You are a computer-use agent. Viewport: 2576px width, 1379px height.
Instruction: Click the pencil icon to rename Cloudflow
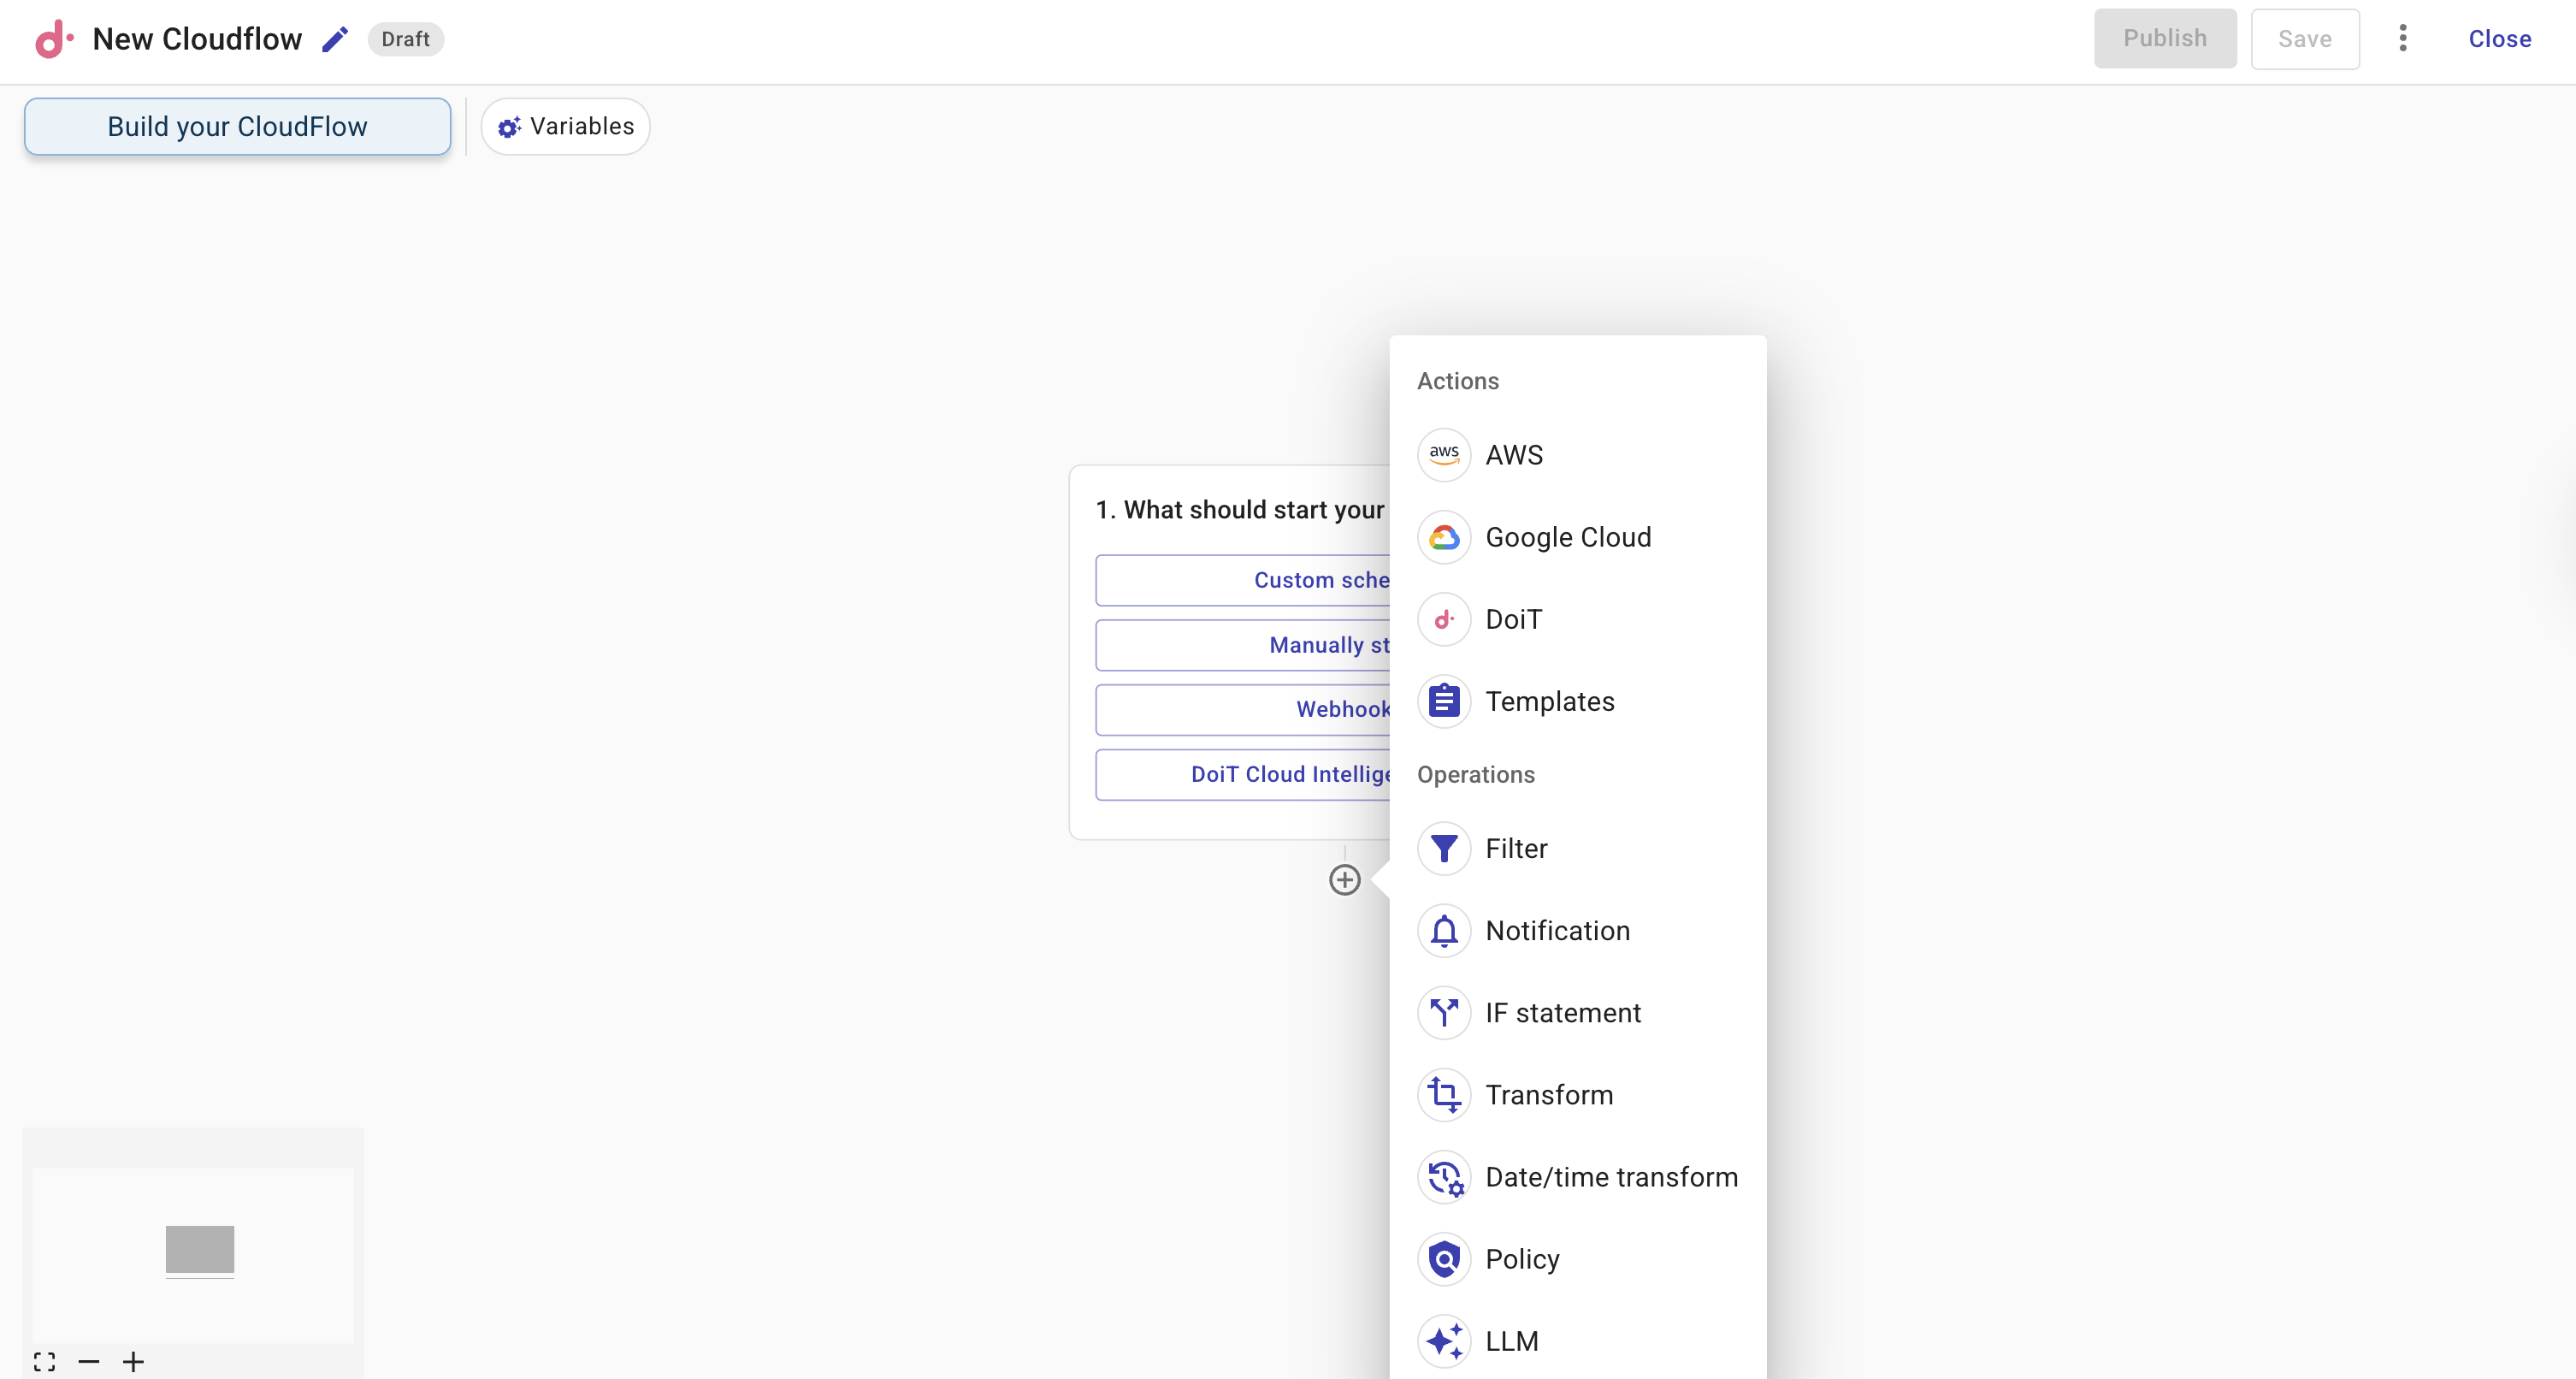(335, 39)
